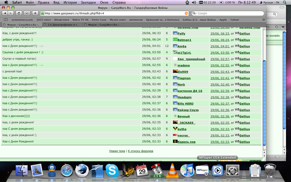Open the 2,5 K switch app in Dock
This screenshot has width=291, height=182.
(x=157, y=170)
